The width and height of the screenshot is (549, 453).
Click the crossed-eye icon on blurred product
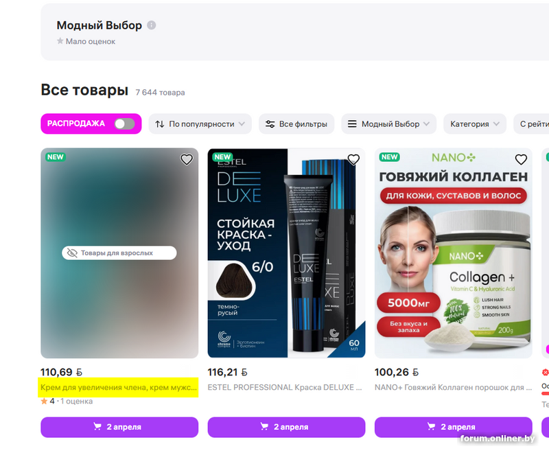point(72,253)
